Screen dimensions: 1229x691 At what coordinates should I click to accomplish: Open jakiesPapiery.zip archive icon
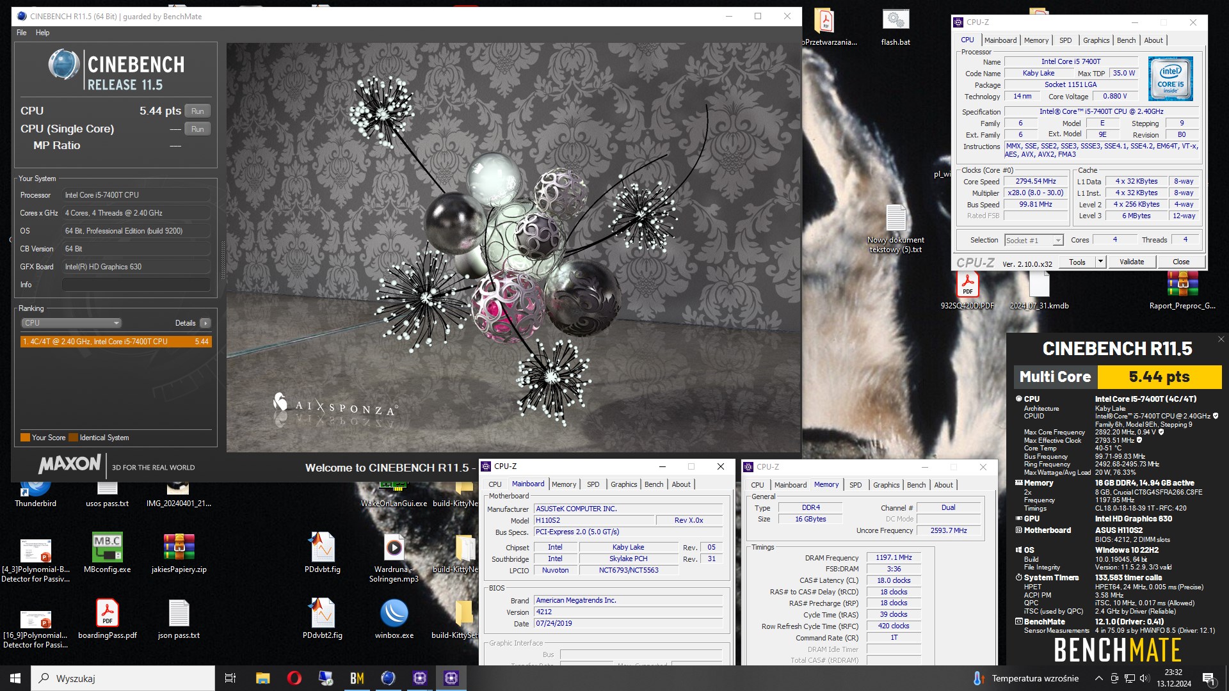pyautogui.click(x=179, y=553)
